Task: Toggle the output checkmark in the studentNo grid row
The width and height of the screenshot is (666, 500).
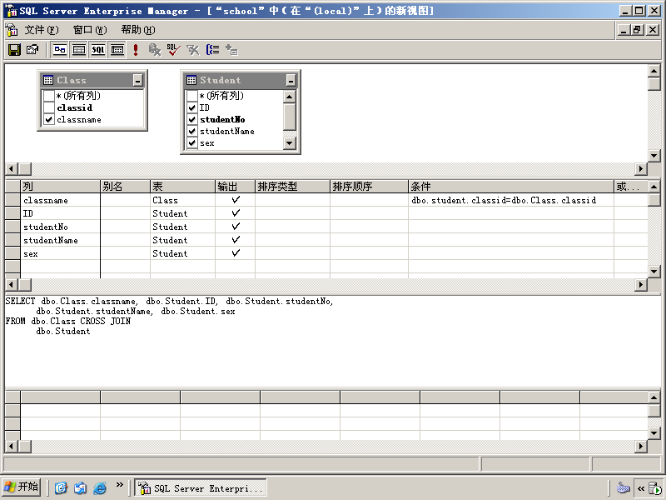Action: (236, 226)
